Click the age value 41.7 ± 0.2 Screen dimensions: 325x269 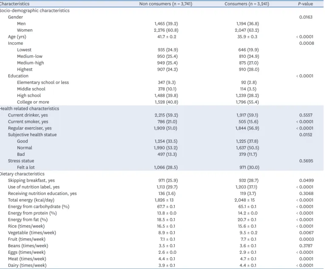click(167, 37)
